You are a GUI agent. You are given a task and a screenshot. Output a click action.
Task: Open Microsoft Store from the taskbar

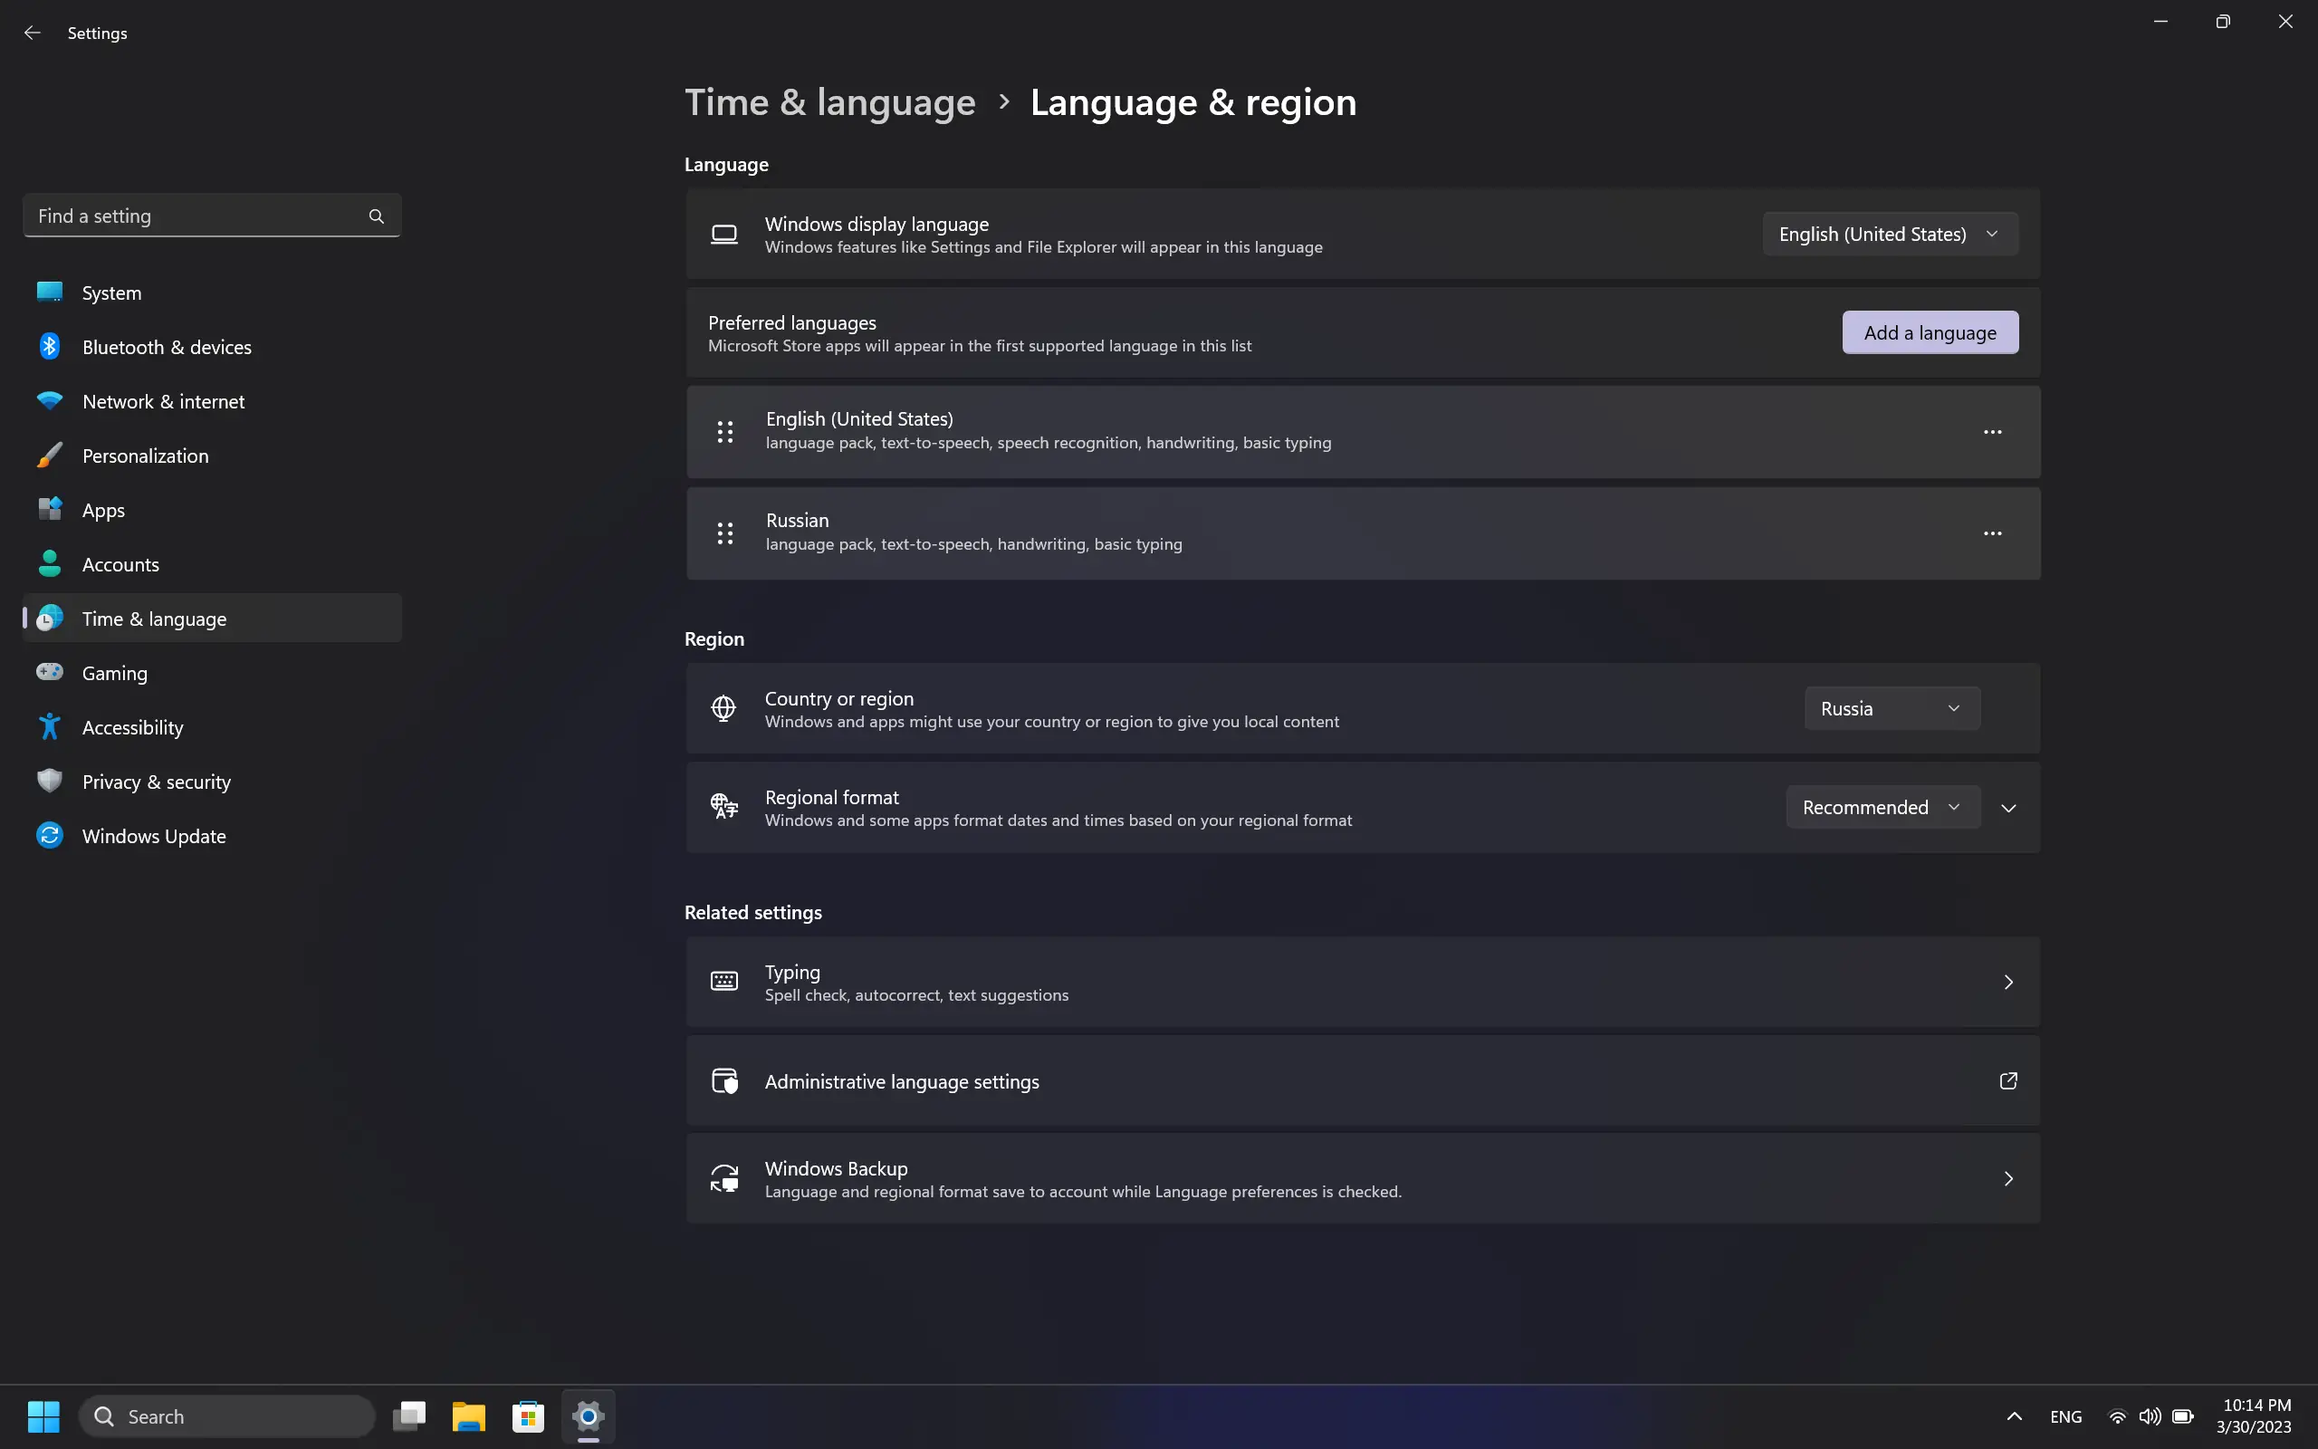click(528, 1416)
